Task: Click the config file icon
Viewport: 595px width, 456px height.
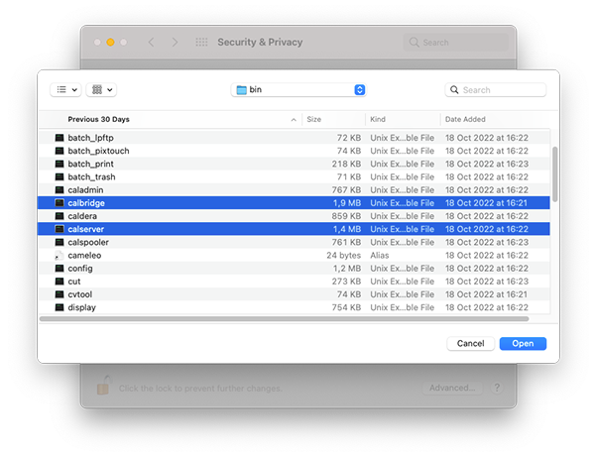Action: point(59,269)
